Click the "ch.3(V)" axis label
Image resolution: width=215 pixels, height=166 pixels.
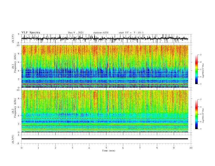[x=13, y=139]
